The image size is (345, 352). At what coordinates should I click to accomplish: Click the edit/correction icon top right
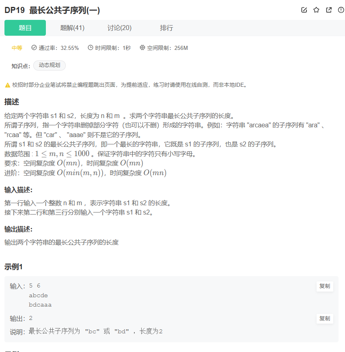304,10
